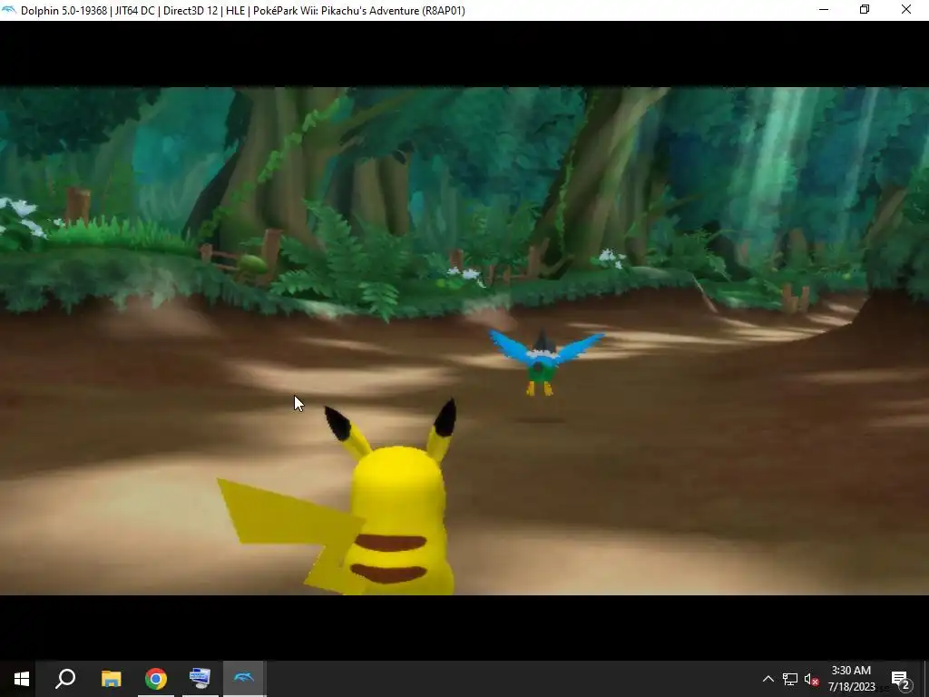Minimize the Dolphin emulator window

(x=824, y=10)
